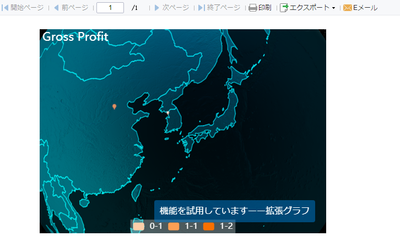Click the Gross Profit chart title

[x=75, y=37]
